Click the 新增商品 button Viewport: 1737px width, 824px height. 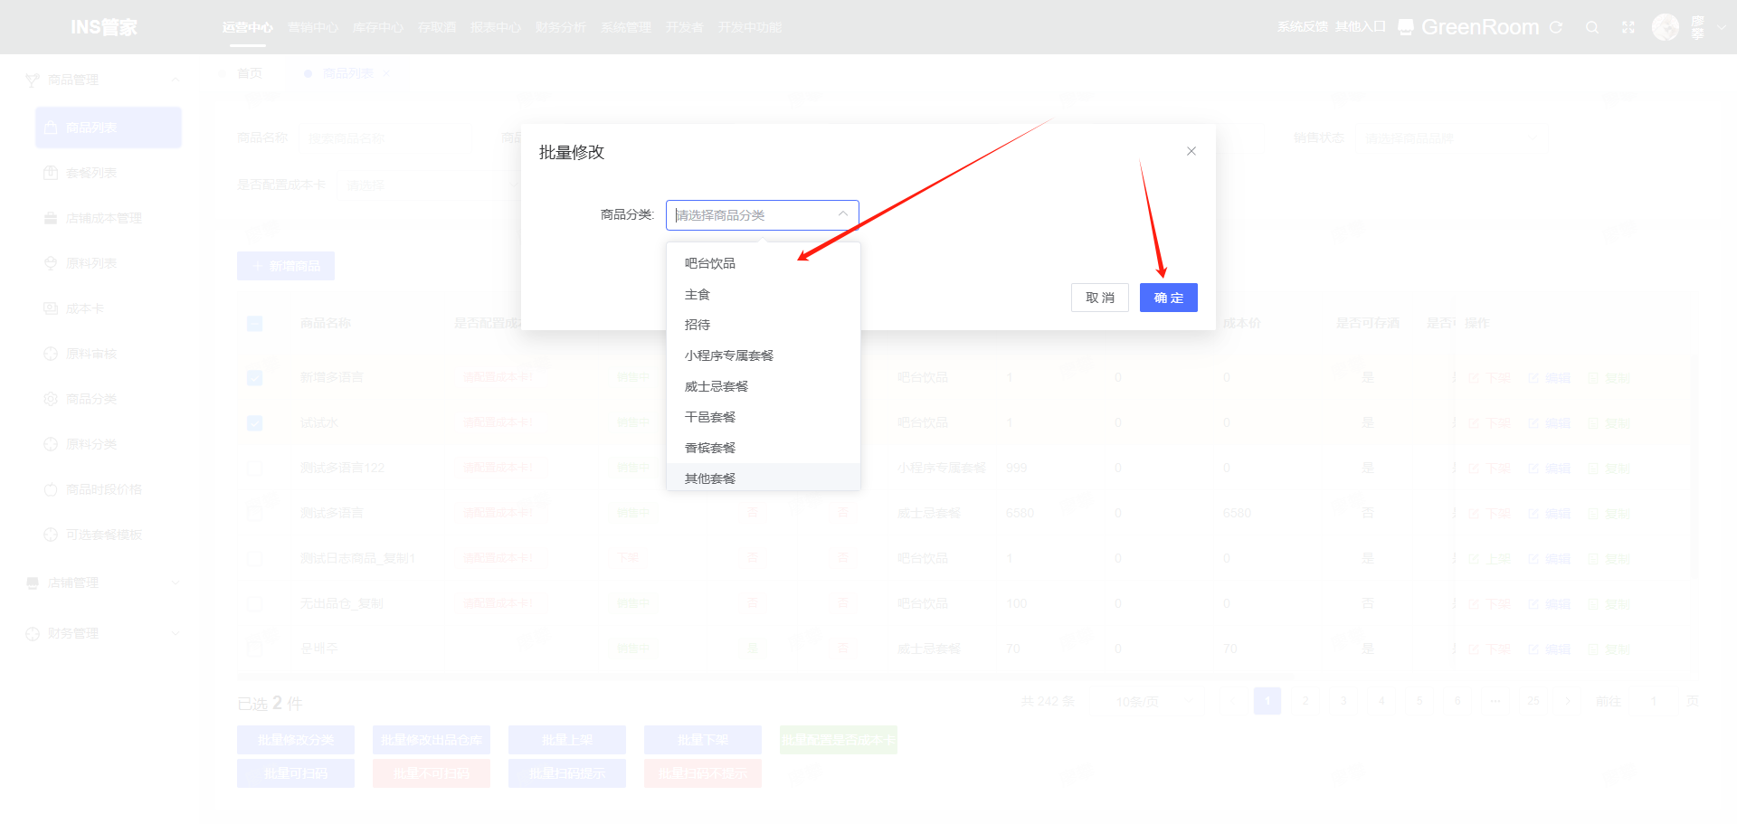(286, 266)
